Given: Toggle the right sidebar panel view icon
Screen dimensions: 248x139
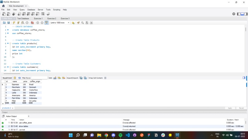Looking at the screenshot, I should pos(246,14).
